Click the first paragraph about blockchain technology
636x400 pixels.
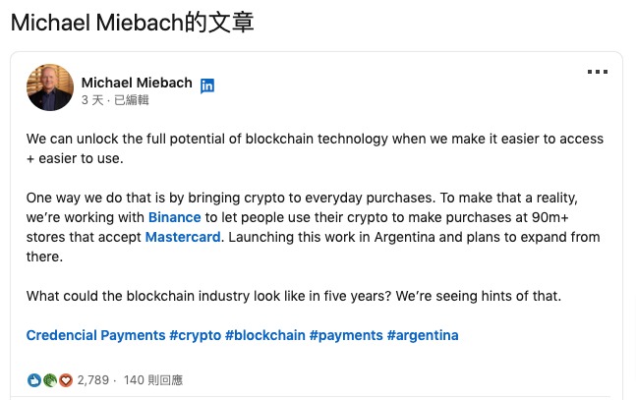point(315,148)
